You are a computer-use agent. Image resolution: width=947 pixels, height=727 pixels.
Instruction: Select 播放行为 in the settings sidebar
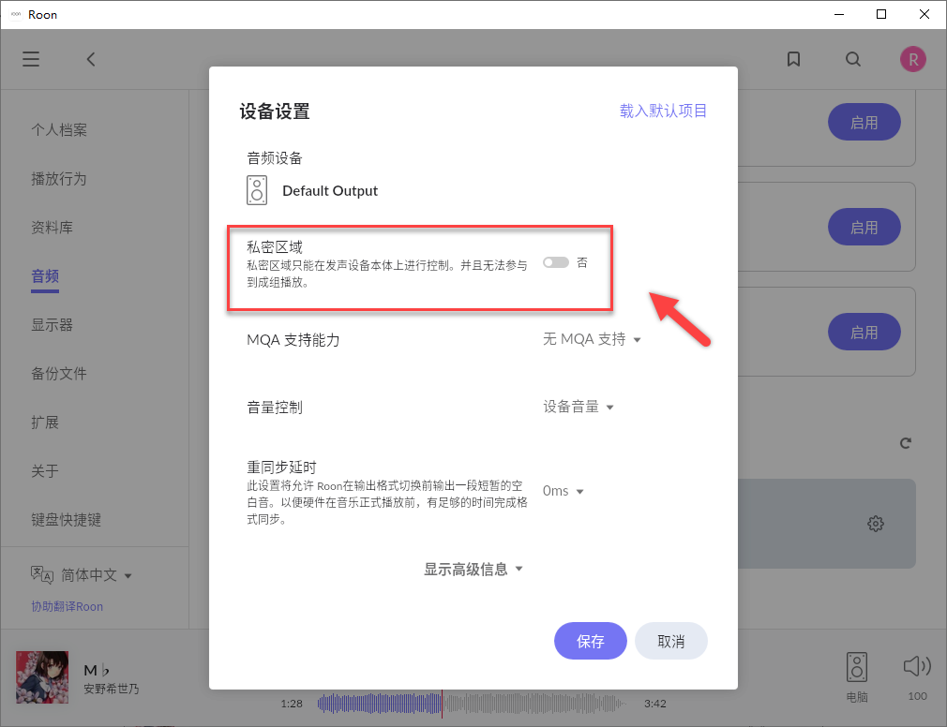click(59, 179)
